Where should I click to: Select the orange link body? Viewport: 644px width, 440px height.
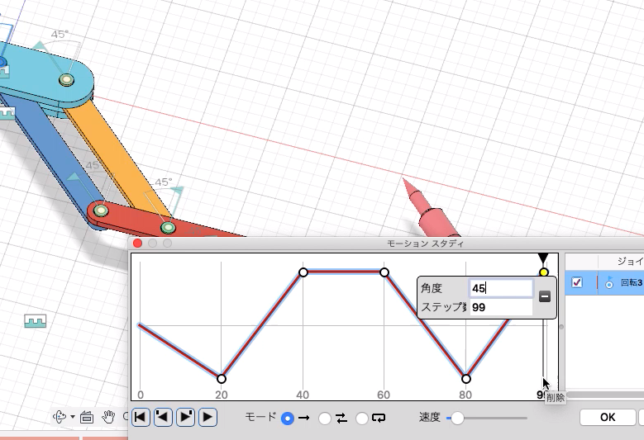coord(119,157)
